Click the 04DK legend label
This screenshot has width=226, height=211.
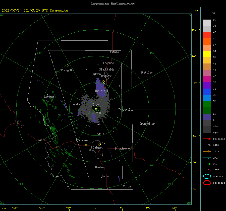click(x=216, y=145)
